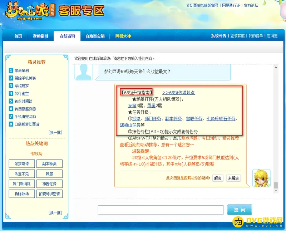286x231 pixels.
Task: Click the 梦幻西游 xyq.163.com logo
Action: pyautogui.click(x=30, y=11)
